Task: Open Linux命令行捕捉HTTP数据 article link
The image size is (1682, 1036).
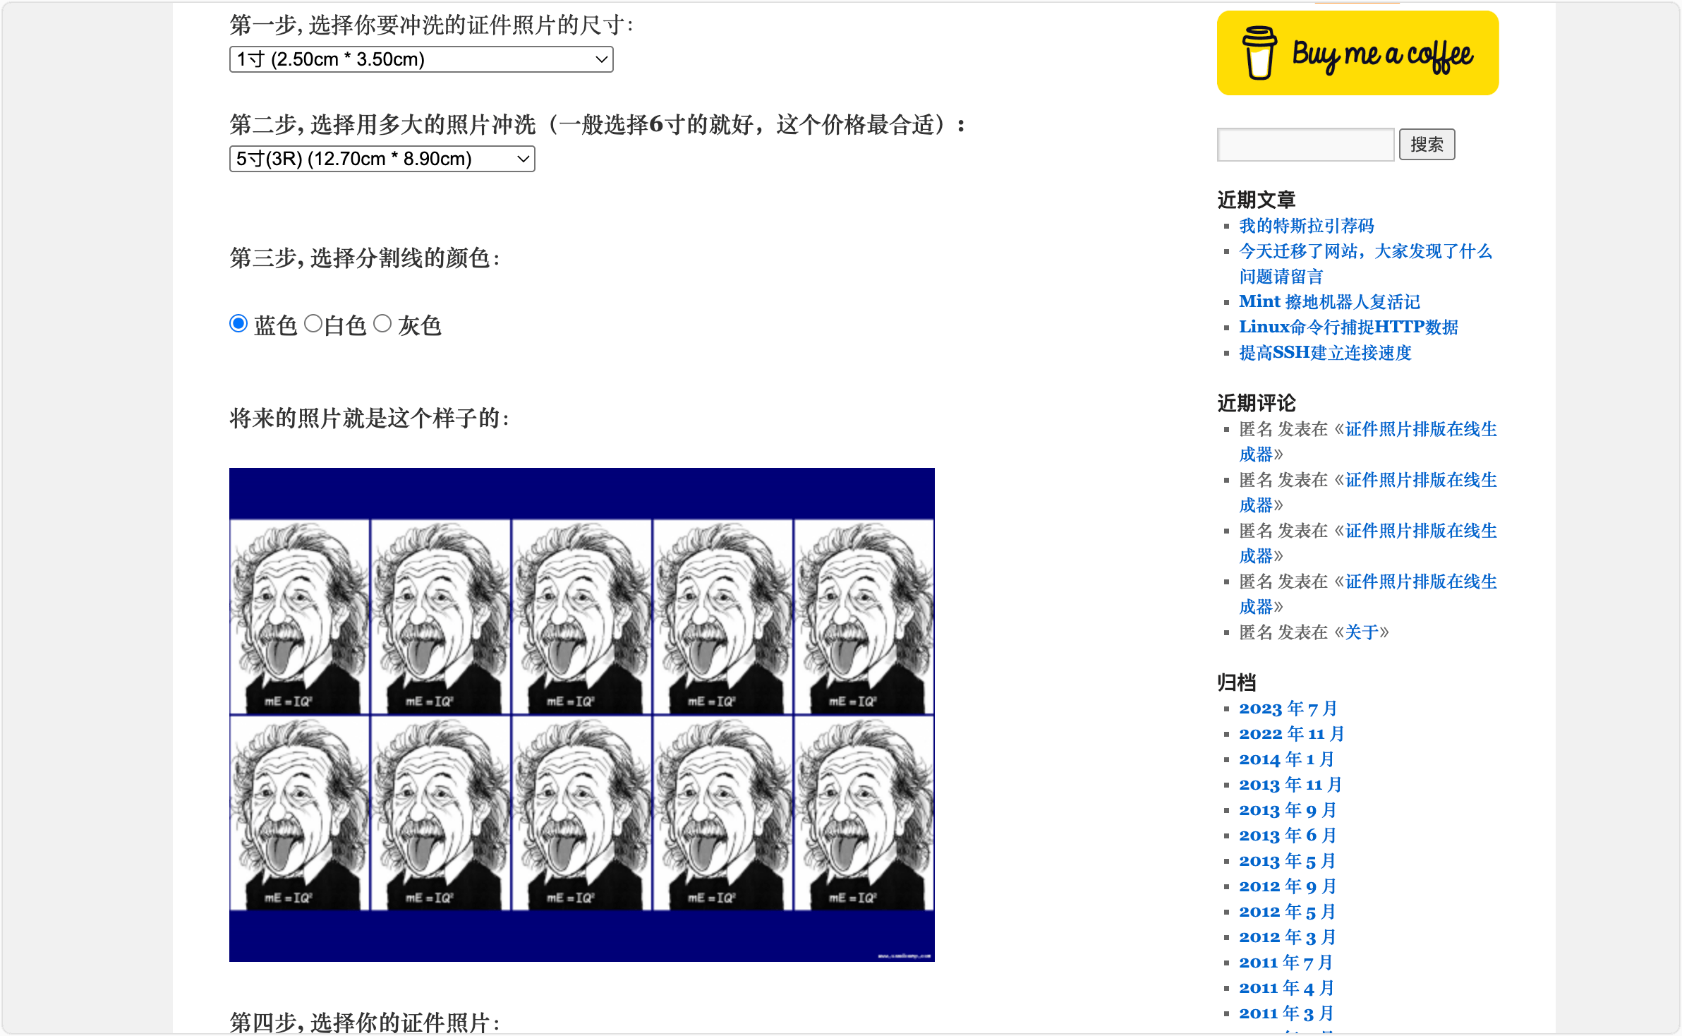Action: coord(1348,327)
